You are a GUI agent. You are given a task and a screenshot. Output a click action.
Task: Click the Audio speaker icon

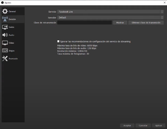[5, 35]
